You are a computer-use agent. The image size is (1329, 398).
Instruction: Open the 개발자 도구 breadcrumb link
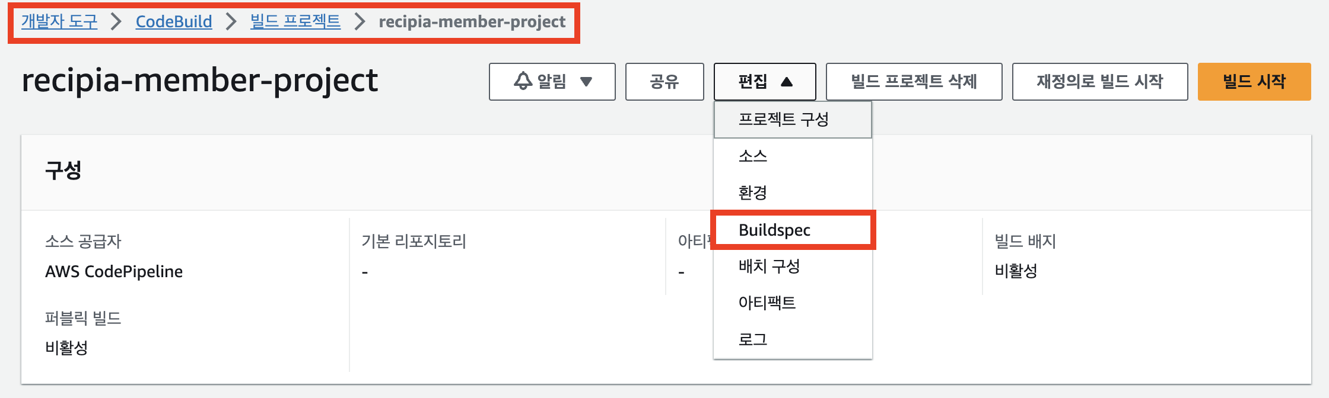click(x=59, y=22)
